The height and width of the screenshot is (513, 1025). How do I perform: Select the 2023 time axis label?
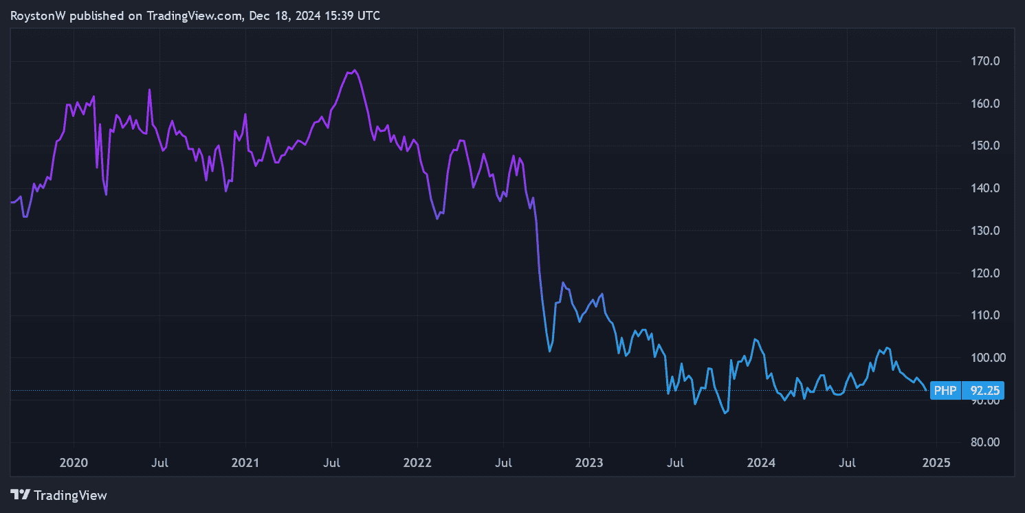point(589,463)
